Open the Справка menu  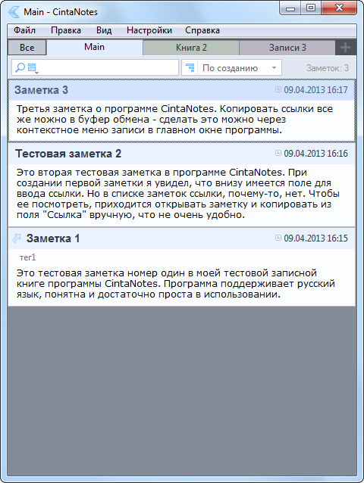pos(202,30)
